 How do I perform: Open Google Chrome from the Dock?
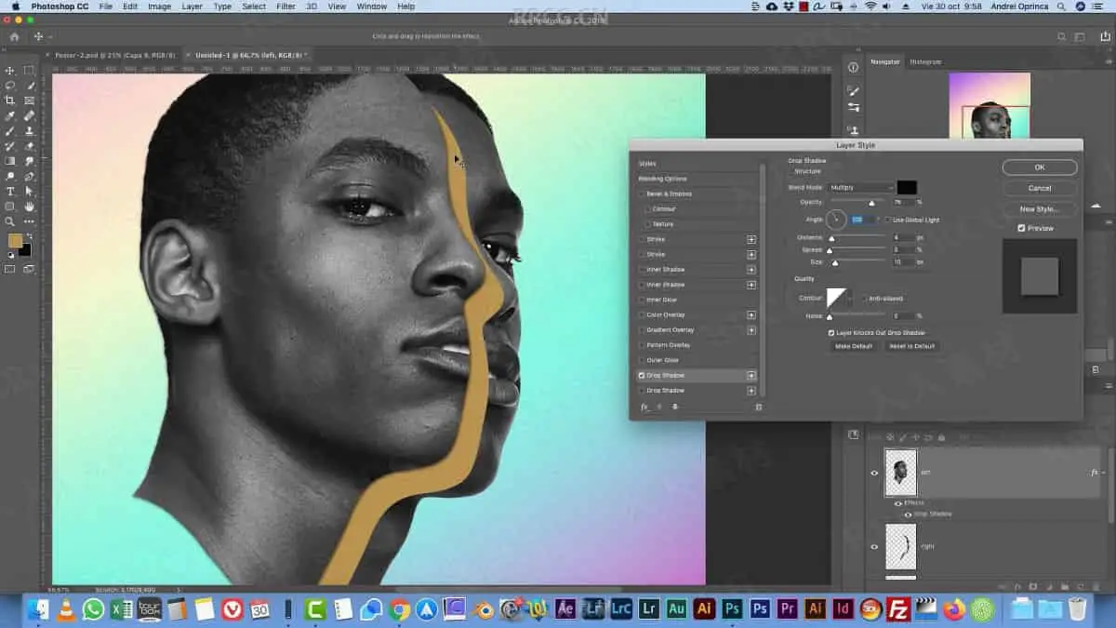(x=400, y=609)
